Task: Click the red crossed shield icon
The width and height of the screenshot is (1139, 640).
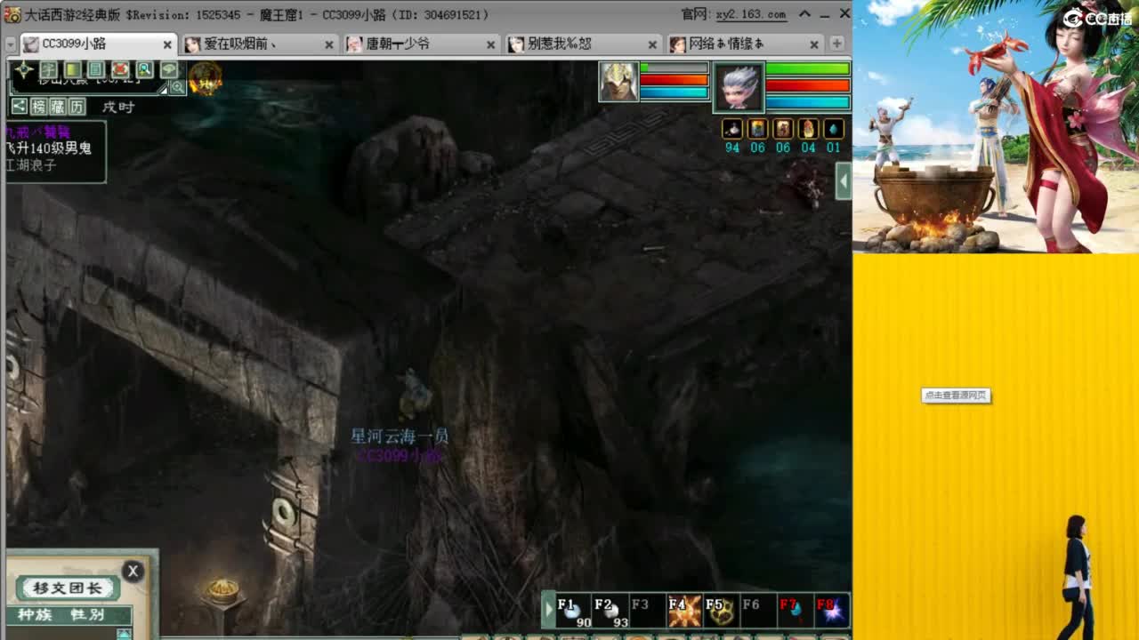Action: (x=119, y=69)
